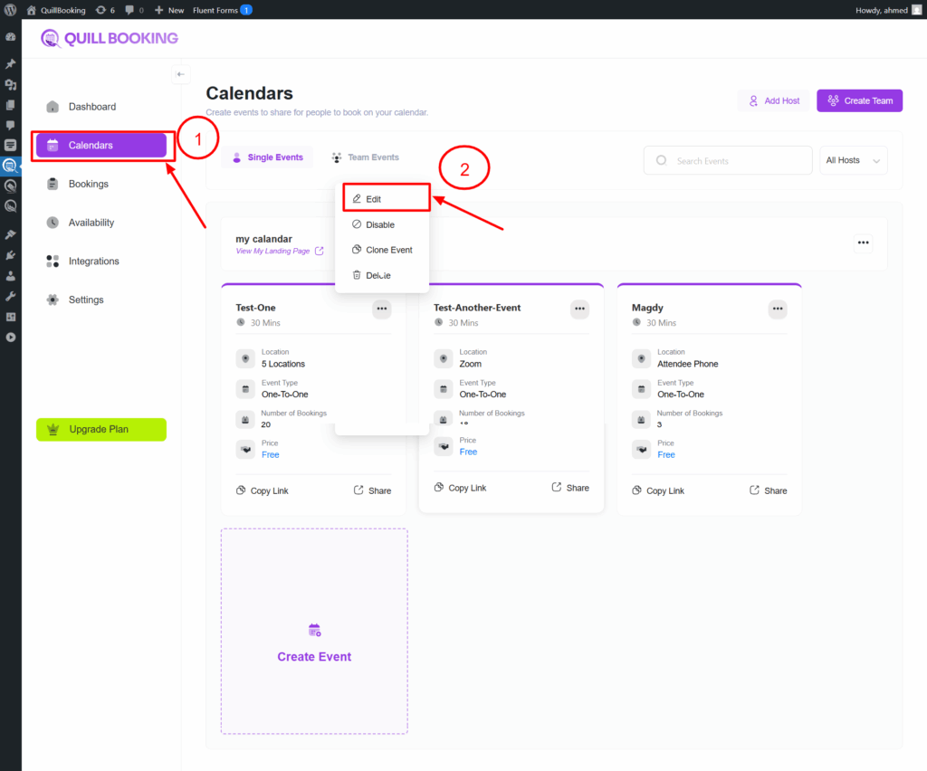Click the sidebar collapse arrow icon
Image resolution: width=927 pixels, height=771 pixels.
181,74
